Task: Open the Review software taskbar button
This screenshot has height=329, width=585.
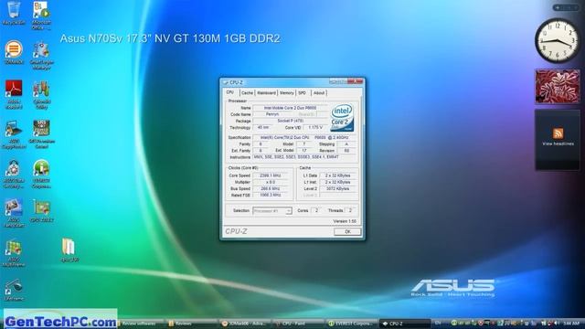Action: (141, 324)
